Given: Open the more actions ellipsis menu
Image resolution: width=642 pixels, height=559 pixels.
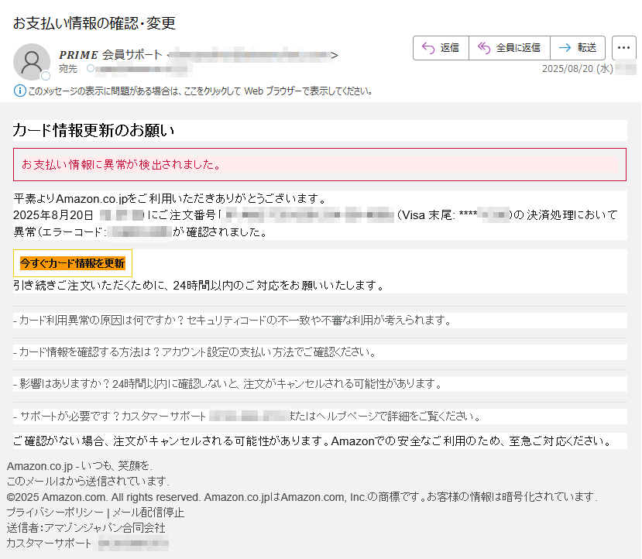Looking at the screenshot, I should click(x=623, y=48).
